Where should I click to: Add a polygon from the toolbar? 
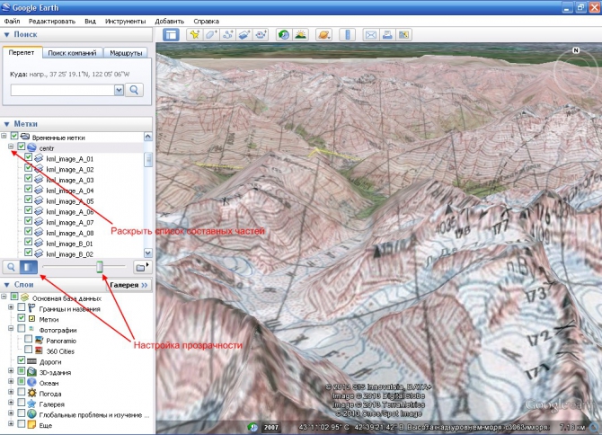coord(211,35)
